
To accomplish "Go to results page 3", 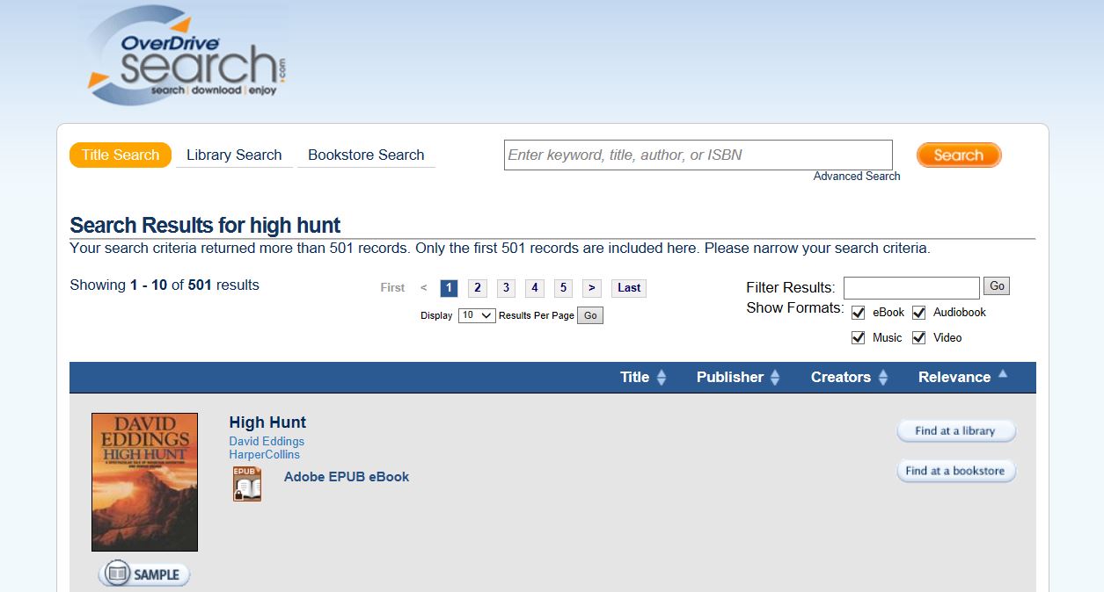I will pos(506,288).
